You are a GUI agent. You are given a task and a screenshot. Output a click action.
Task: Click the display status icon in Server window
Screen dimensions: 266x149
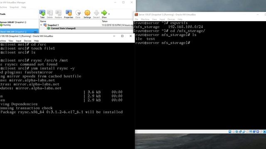tap(251, 132)
